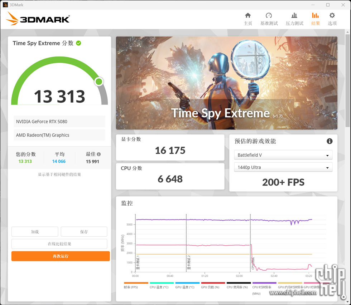Click 显示基于相同硬件的结果 note text
Viewport: 351px width, 305px height.
tap(59, 174)
